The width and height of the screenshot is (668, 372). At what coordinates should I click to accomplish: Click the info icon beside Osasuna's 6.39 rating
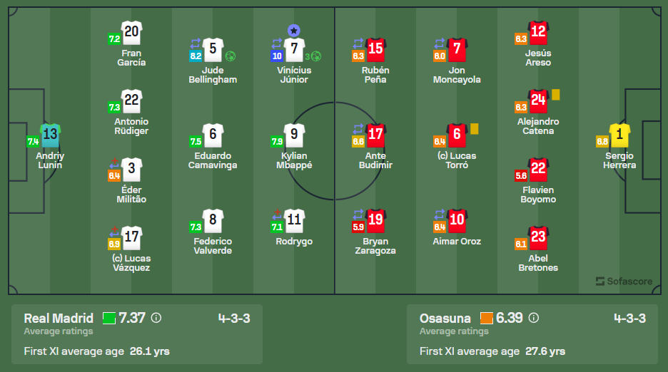[x=533, y=319]
